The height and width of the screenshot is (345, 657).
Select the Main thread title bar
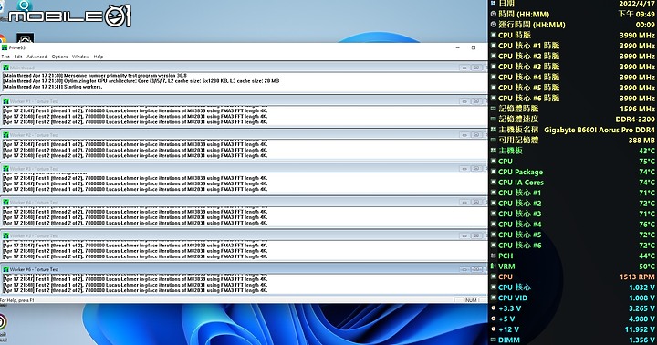[x=244, y=68]
